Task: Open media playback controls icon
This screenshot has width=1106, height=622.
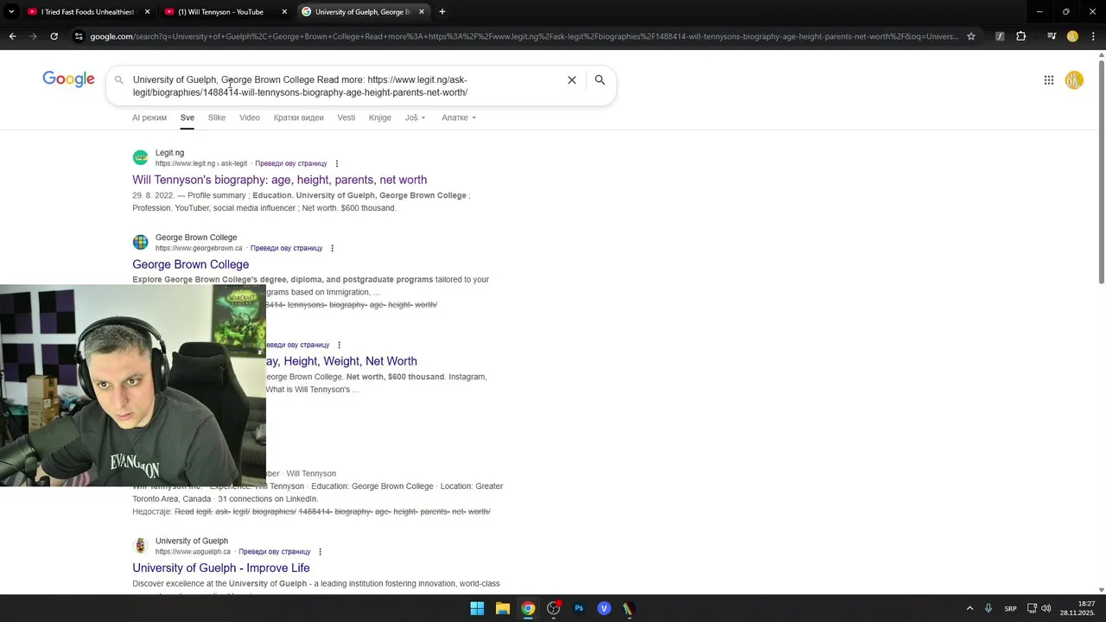Action: click(1052, 36)
